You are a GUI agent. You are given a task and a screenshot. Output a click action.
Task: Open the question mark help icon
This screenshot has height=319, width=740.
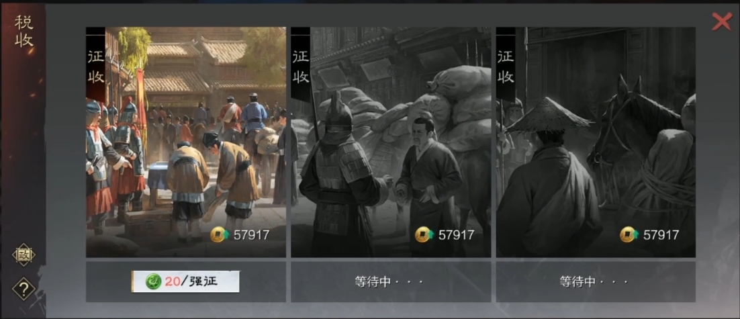click(x=23, y=288)
